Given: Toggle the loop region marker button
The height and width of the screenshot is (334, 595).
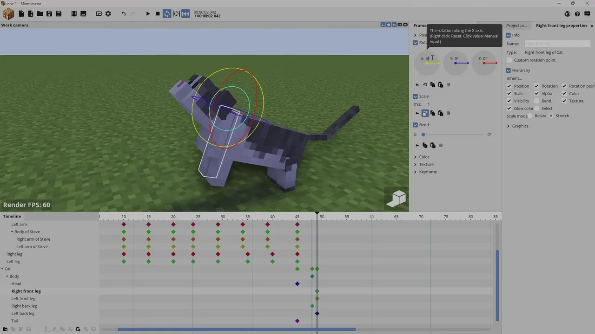Looking at the screenshot, I should [176, 14].
